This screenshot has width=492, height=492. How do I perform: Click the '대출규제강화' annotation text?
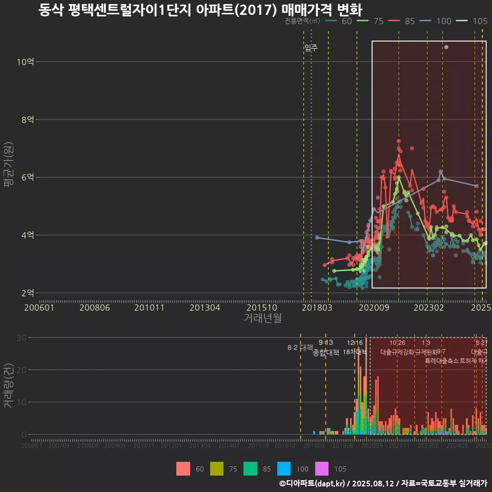[x=397, y=352]
